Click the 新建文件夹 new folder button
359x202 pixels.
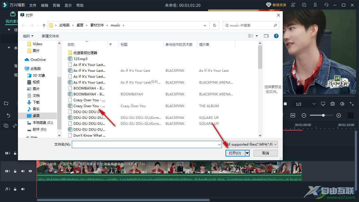pyautogui.click(x=50, y=36)
